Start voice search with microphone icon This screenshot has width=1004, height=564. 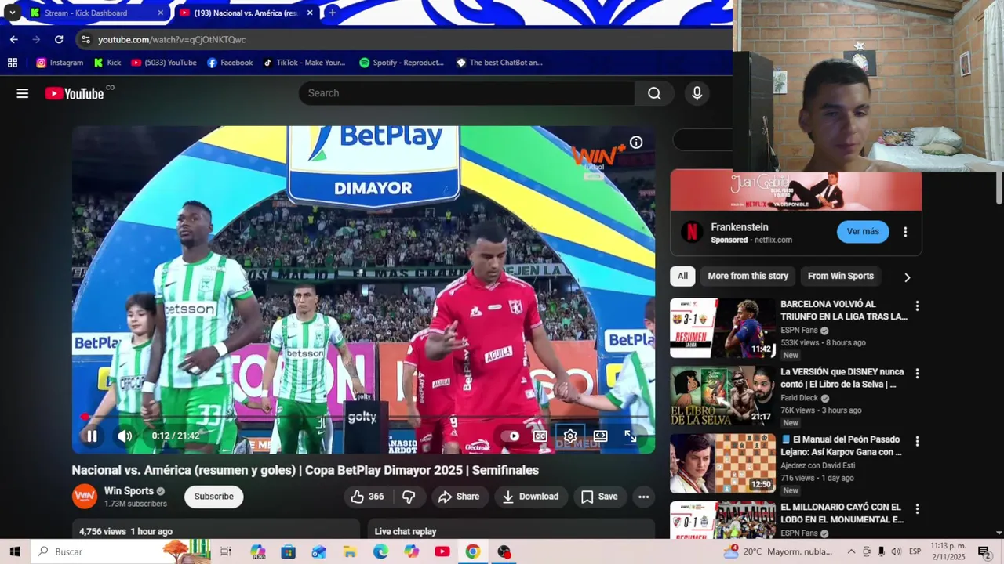tap(697, 93)
